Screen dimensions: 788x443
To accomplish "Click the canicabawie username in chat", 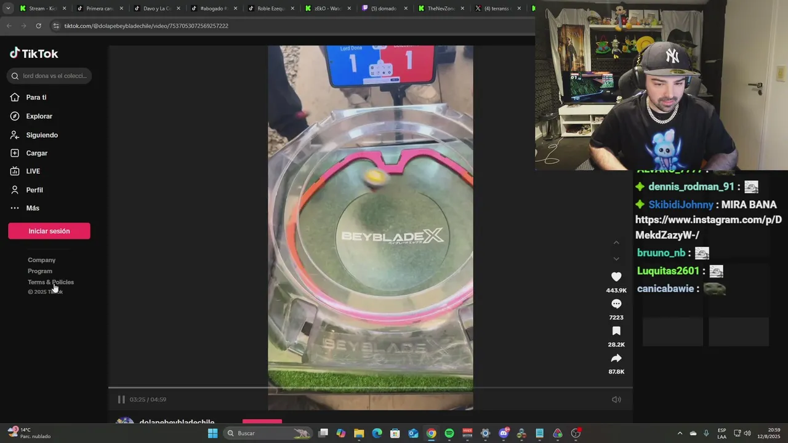I will pos(665,289).
